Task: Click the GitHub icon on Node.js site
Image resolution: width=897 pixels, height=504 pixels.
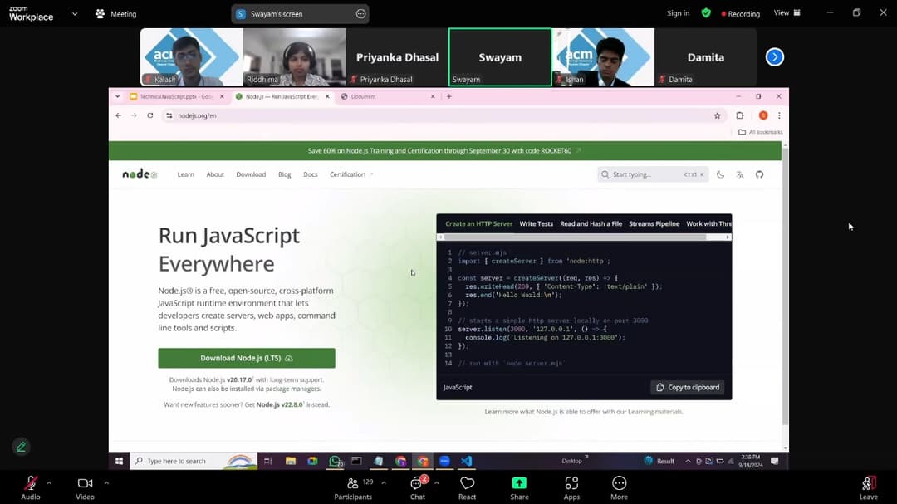Action: (x=759, y=174)
